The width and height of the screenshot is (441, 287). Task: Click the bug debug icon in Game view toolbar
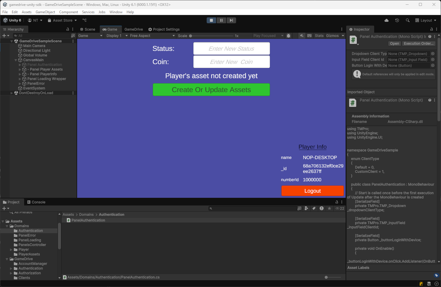289,35
